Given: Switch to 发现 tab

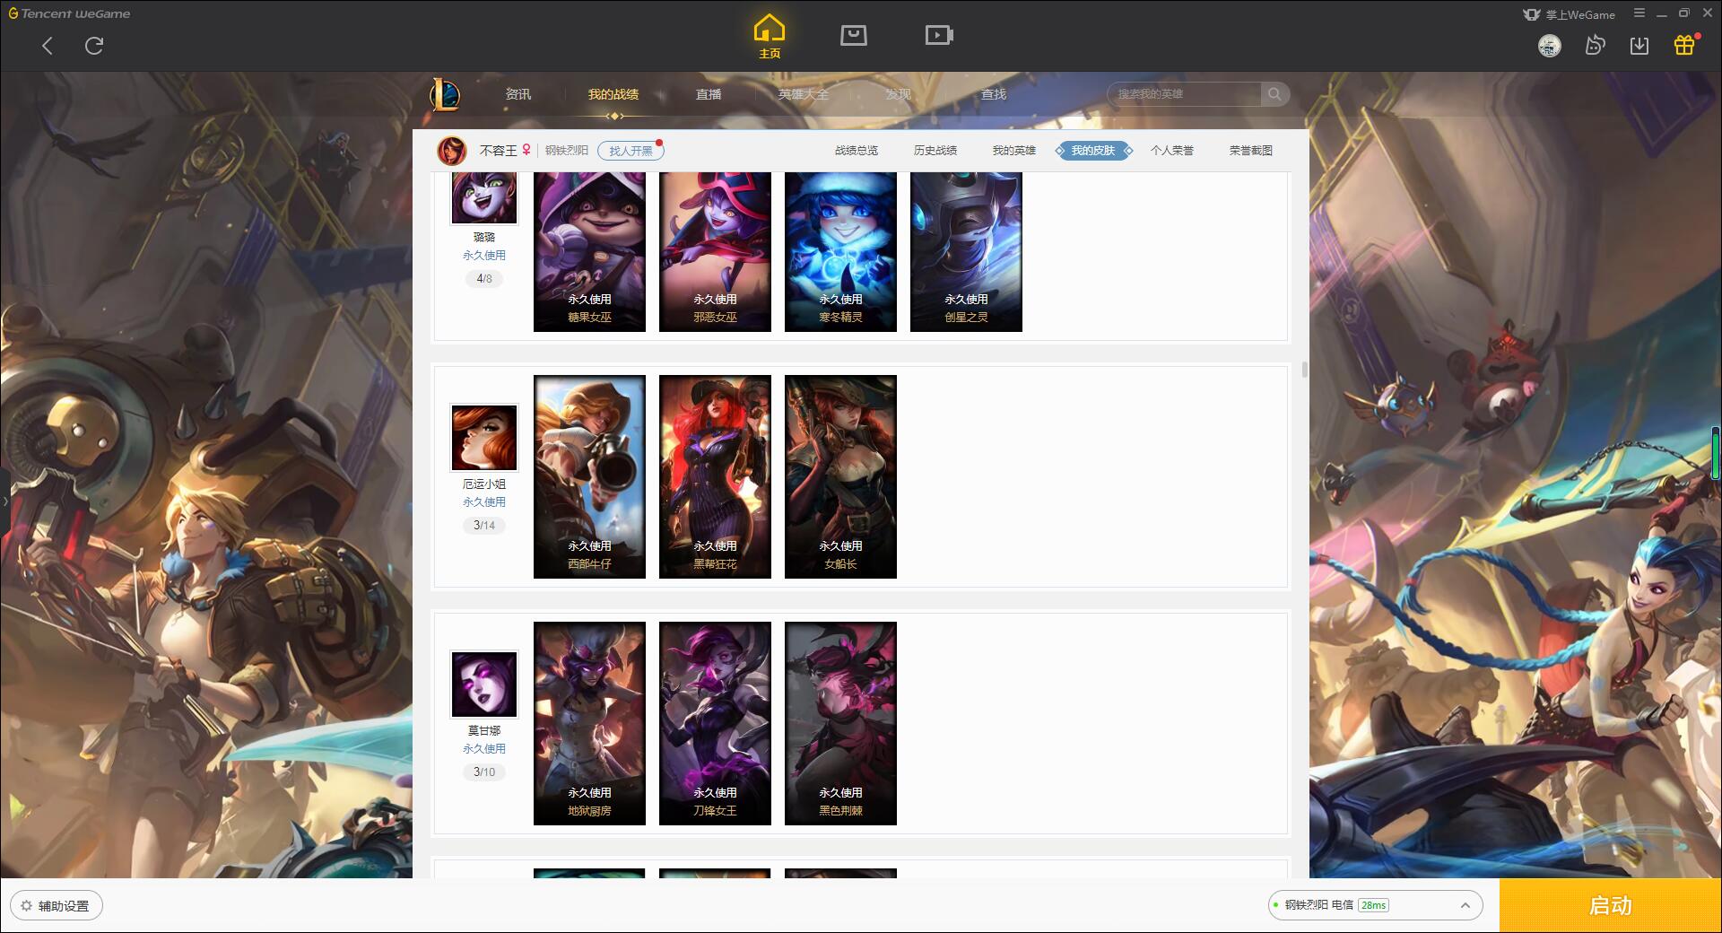Looking at the screenshot, I should click(899, 94).
